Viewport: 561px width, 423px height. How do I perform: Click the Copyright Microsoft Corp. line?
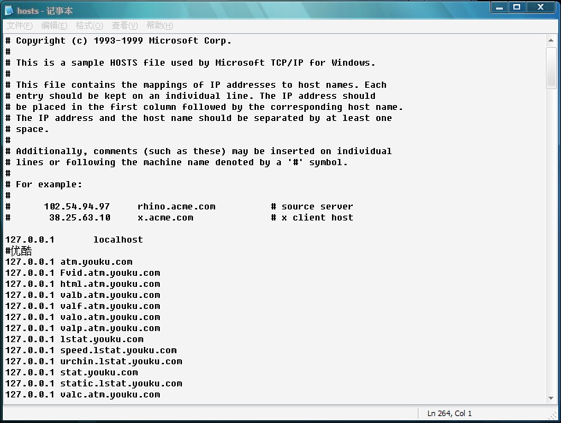tap(118, 41)
